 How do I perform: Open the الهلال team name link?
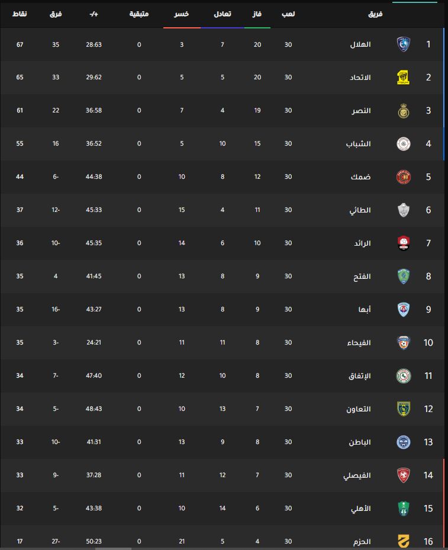click(x=360, y=44)
